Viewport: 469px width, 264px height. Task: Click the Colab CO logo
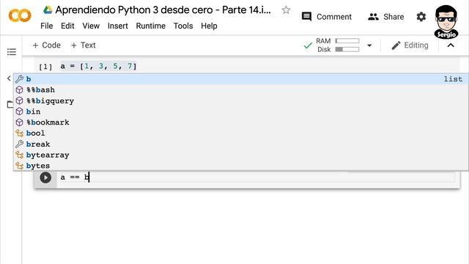point(20,15)
